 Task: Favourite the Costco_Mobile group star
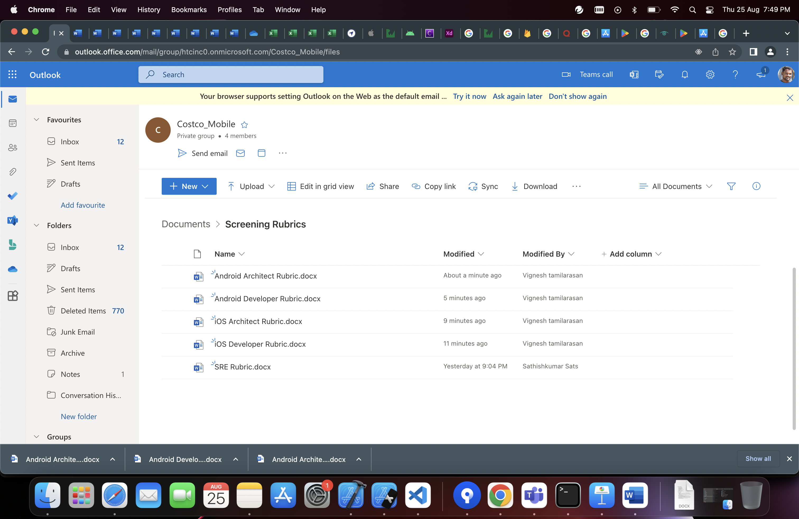pos(244,124)
